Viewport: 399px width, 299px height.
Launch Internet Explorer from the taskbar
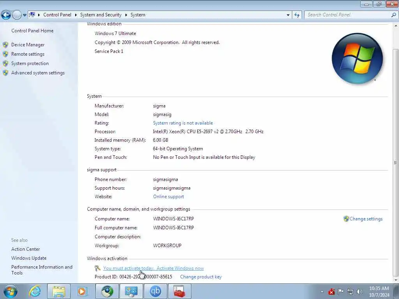tap(35, 291)
